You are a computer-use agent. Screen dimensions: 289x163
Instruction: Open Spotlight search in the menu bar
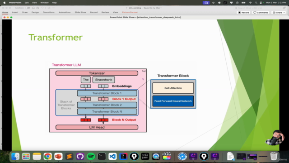(x=256, y=3)
